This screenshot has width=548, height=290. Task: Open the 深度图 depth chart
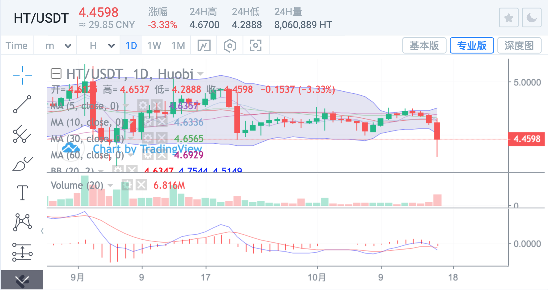click(519, 46)
